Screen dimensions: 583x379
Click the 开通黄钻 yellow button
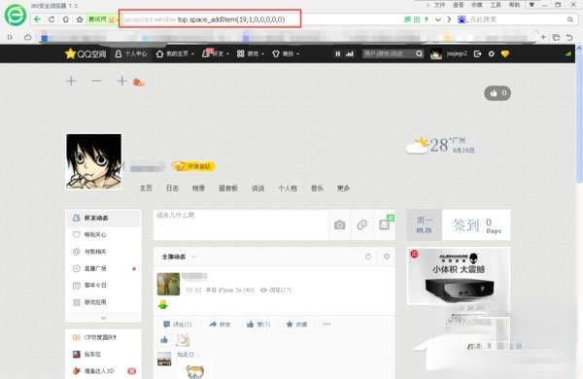(x=193, y=166)
